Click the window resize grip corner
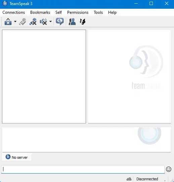The height and width of the screenshot is (182, 174). pyautogui.click(x=172, y=180)
